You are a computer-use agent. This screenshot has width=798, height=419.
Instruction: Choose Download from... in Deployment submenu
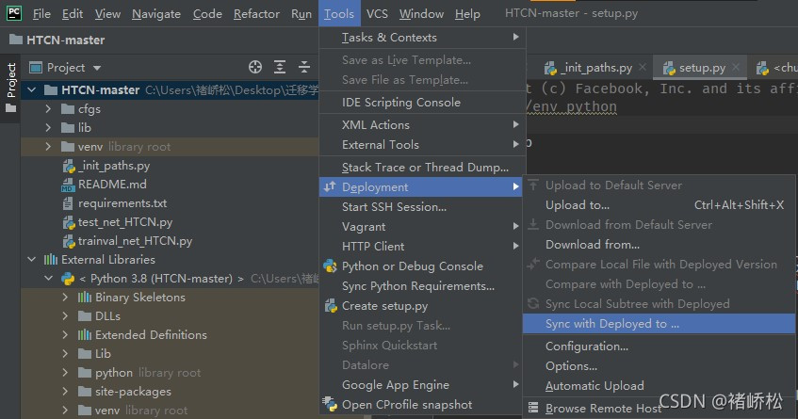pos(660,245)
